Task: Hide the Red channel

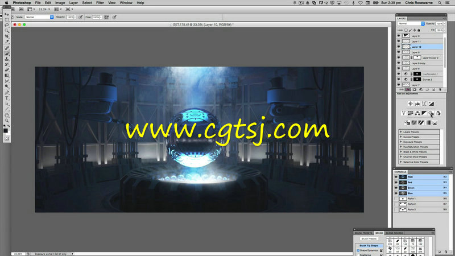Action: point(396,182)
